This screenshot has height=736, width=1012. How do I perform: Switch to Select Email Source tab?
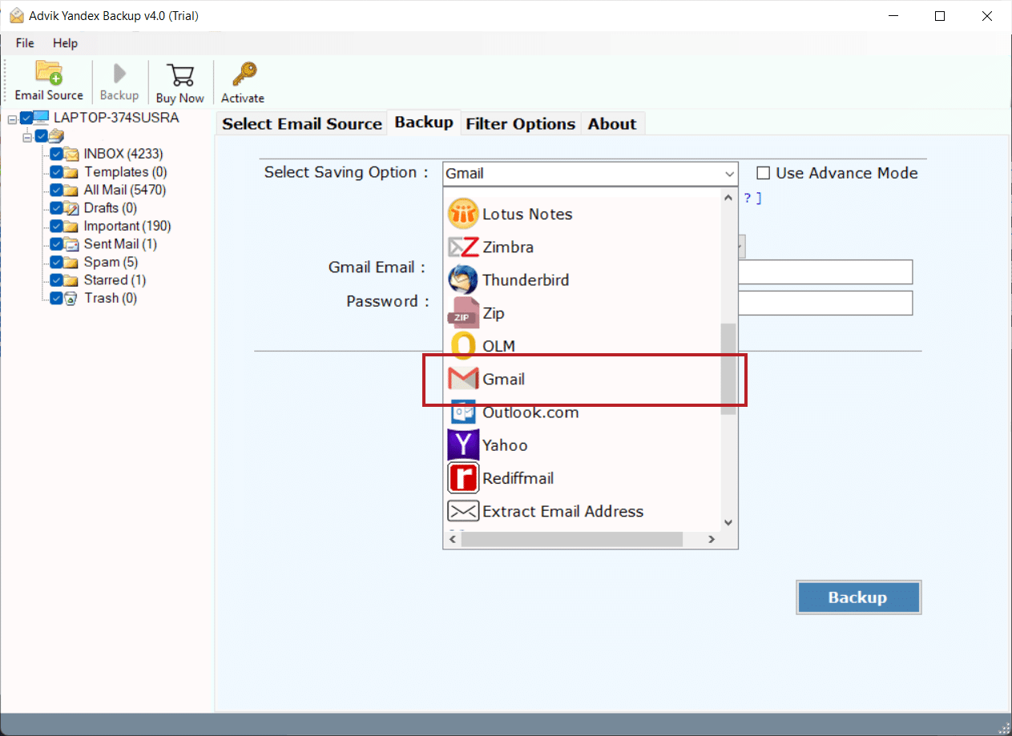(302, 123)
